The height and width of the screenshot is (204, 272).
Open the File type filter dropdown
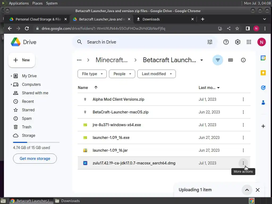point(92,74)
